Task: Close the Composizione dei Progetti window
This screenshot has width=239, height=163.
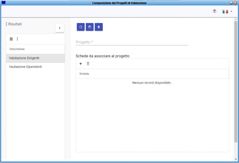Action: tap(235, 3)
